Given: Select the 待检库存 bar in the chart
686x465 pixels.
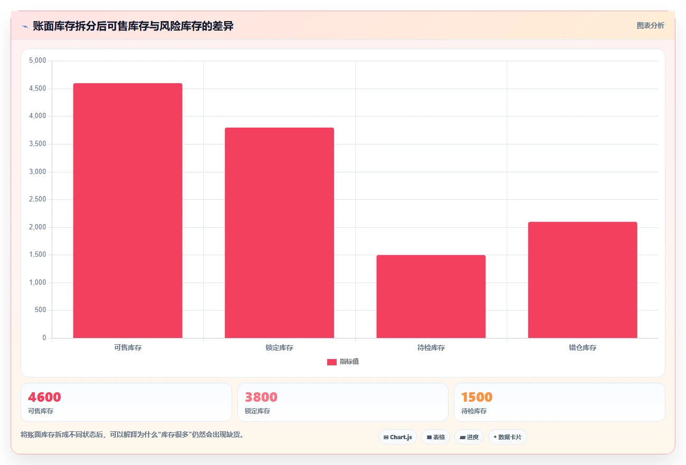Looking at the screenshot, I should pos(431,296).
